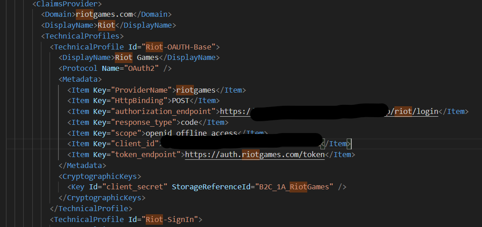Click the ProviderName key name
This screenshot has width=482, height=227.
[141, 90]
